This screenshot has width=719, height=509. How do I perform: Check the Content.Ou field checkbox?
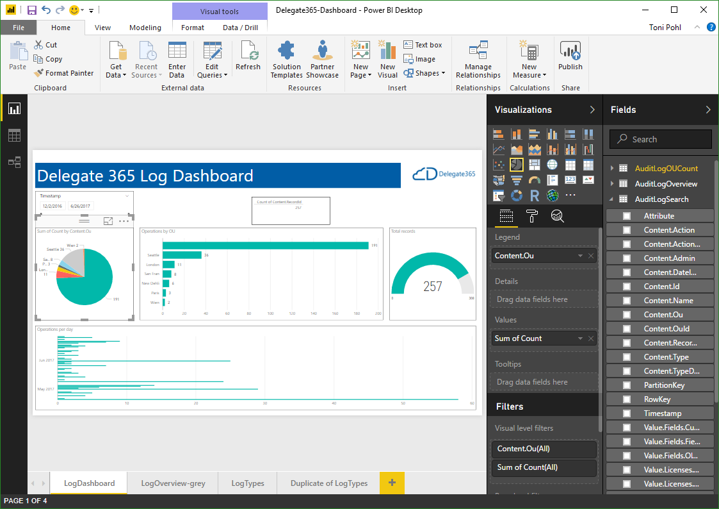[627, 315]
